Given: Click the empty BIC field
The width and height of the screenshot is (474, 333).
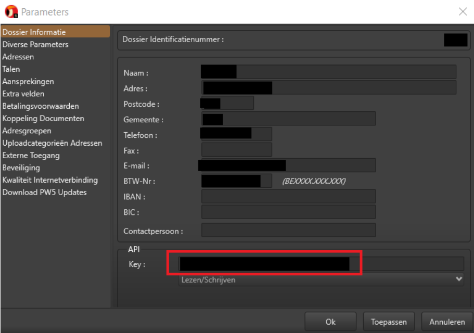Looking at the screenshot, I should click(288, 212).
